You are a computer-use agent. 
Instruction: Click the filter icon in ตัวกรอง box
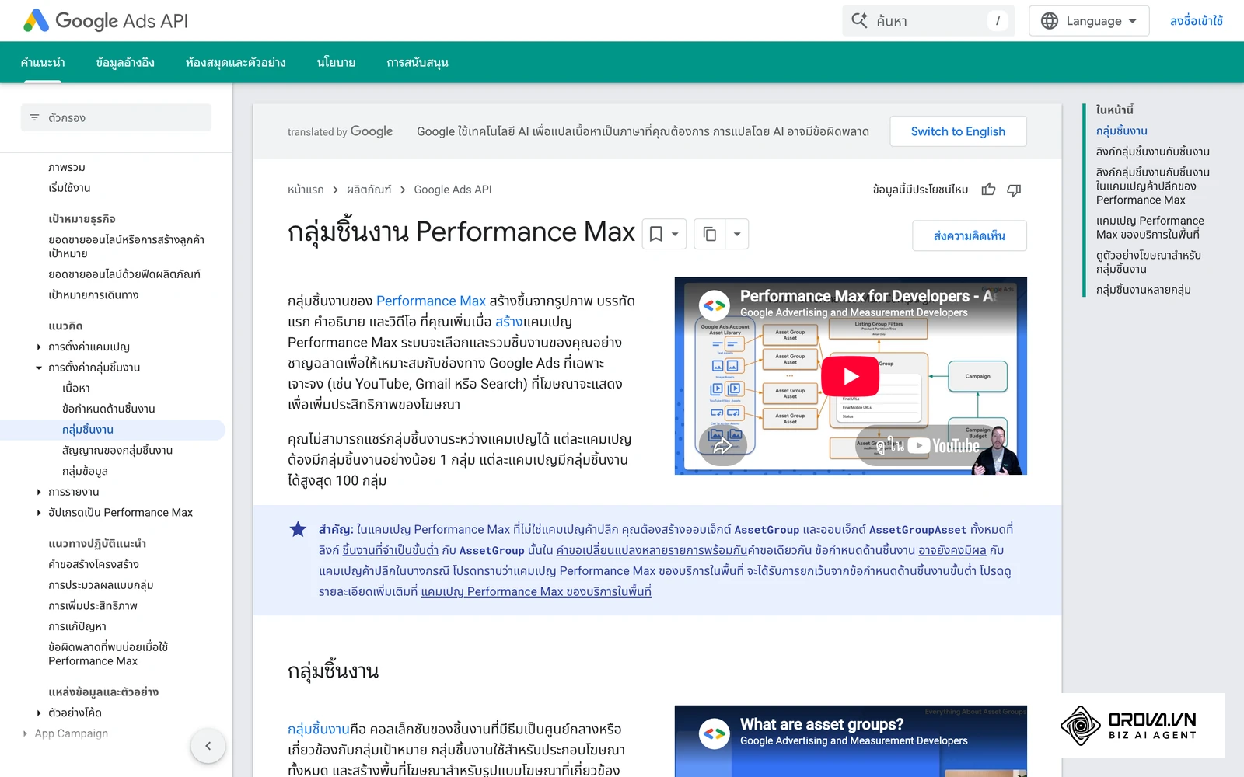[x=34, y=118]
